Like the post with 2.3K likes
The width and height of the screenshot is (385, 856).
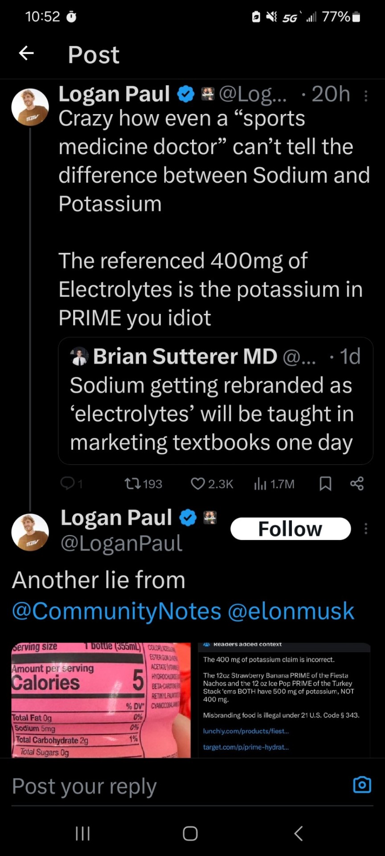[x=198, y=483]
